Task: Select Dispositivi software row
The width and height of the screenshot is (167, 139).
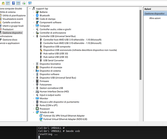Action: tap(50, 74)
